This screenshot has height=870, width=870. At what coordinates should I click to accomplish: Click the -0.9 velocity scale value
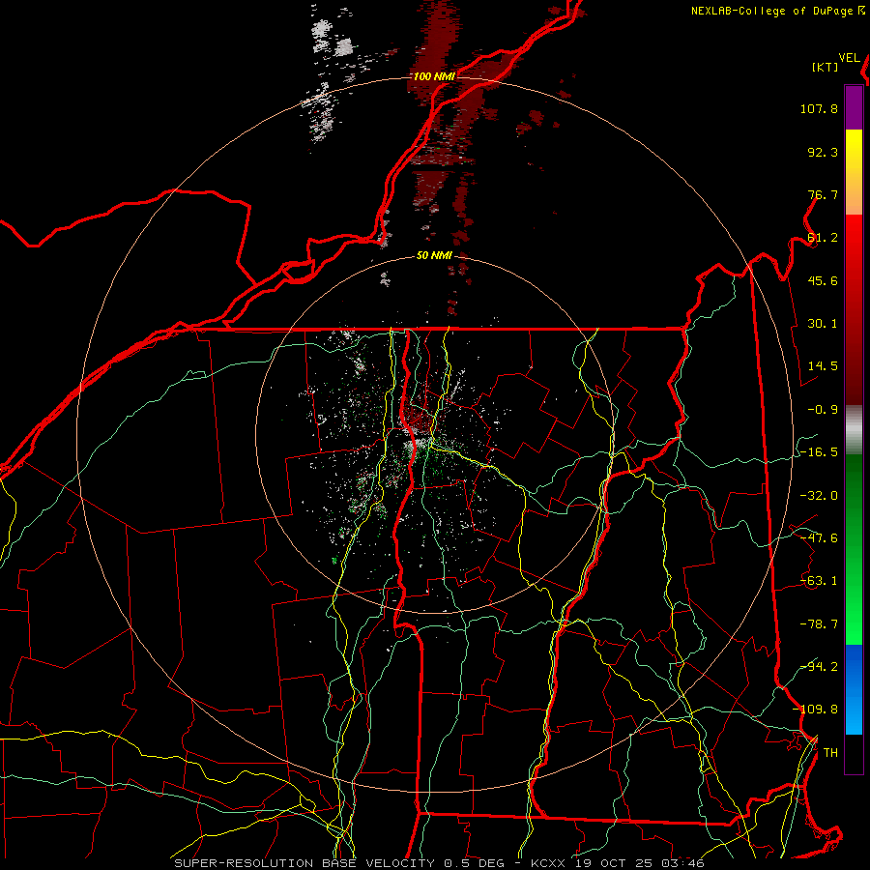823,410
